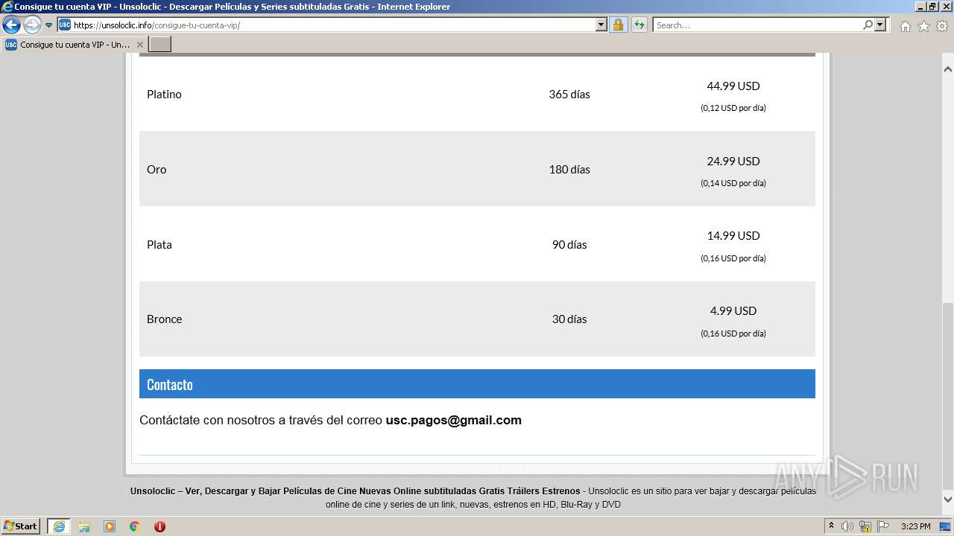
Task: Click the Bronce plan name
Action: coord(164,319)
